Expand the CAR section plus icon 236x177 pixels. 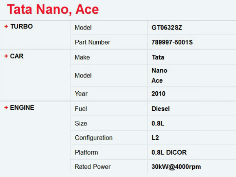tap(6, 56)
